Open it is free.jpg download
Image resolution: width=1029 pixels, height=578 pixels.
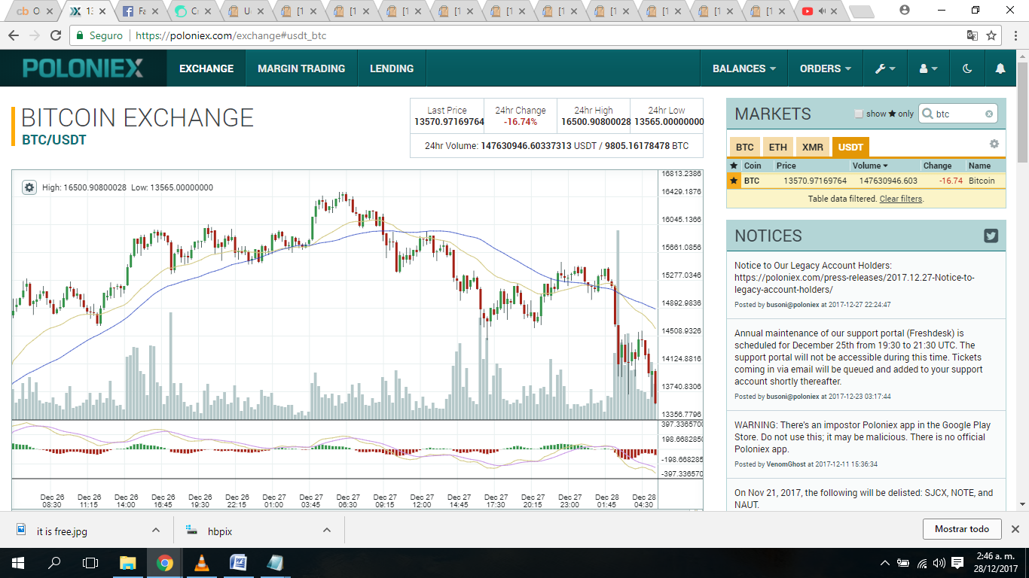(62, 531)
